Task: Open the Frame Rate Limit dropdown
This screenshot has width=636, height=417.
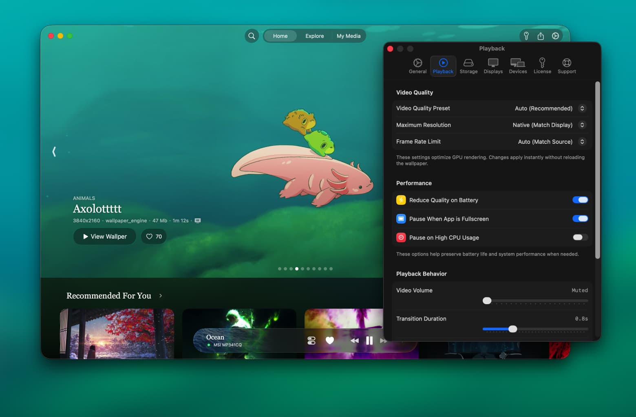Action: (582, 142)
